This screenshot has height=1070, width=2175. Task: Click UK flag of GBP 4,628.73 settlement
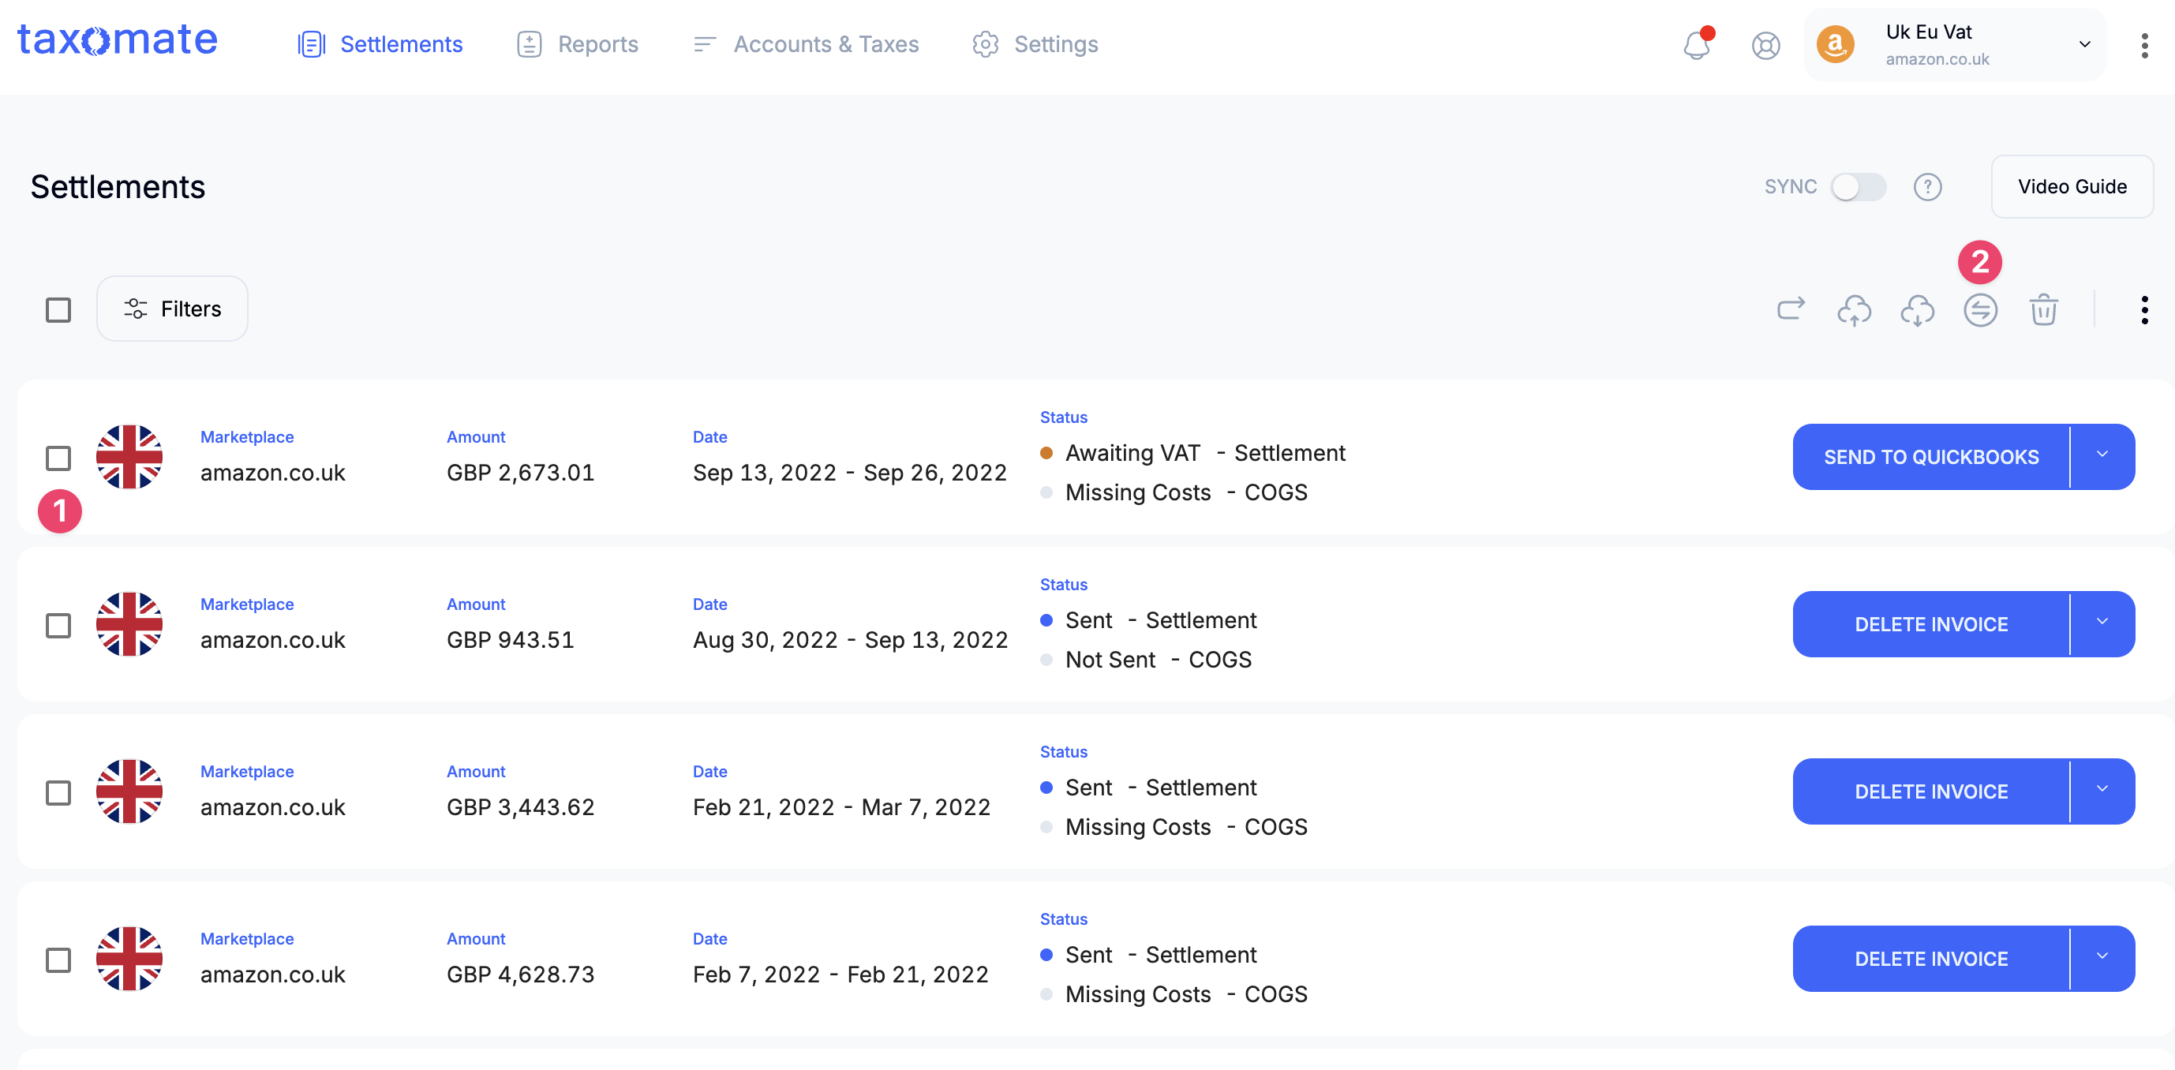(129, 958)
